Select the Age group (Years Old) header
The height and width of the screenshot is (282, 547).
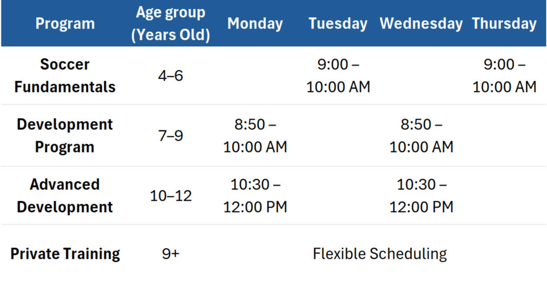(171, 24)
